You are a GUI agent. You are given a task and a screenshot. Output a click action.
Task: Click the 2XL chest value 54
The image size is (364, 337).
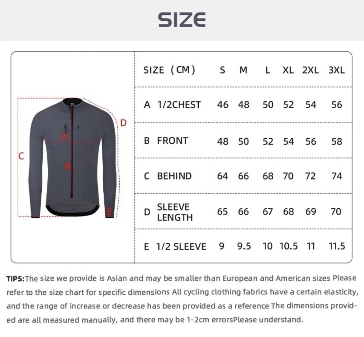click(311, 105)
